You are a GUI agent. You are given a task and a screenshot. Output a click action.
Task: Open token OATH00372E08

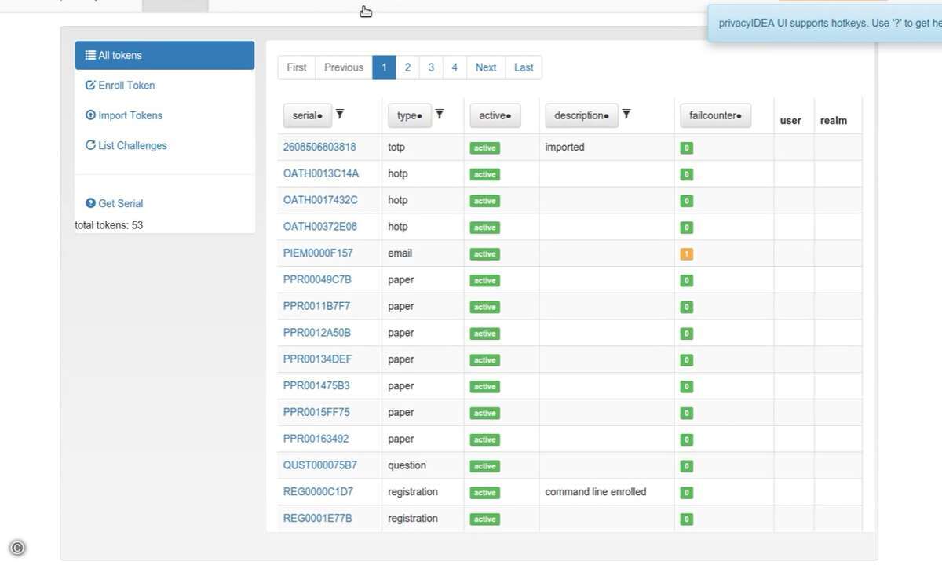tap(320, 227)
